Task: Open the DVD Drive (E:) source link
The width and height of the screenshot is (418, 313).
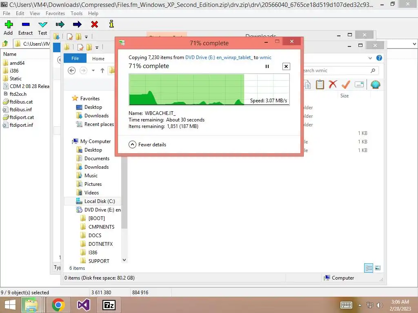Action: point(219,57)
